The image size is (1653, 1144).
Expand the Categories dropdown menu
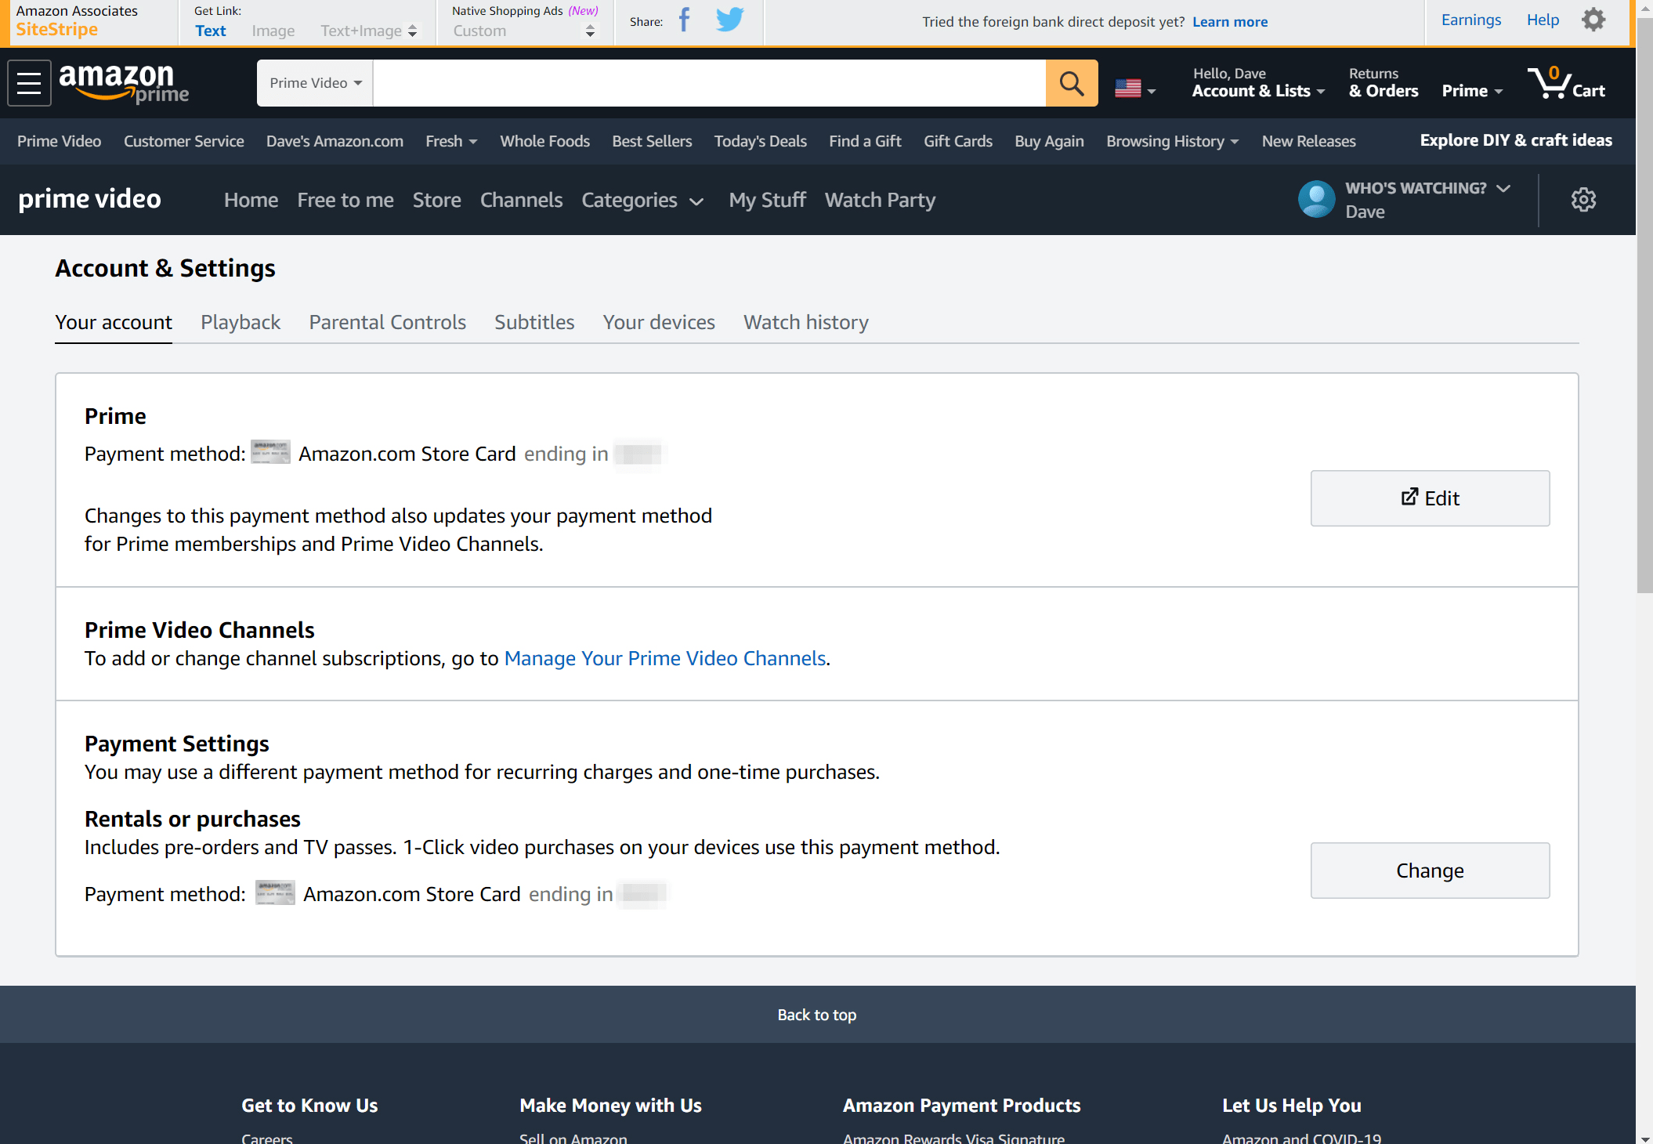[642, 201]
